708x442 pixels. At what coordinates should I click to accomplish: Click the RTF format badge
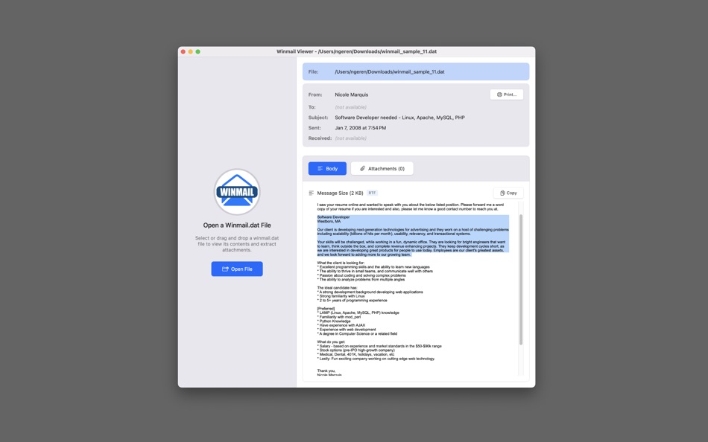coord(372,193)
